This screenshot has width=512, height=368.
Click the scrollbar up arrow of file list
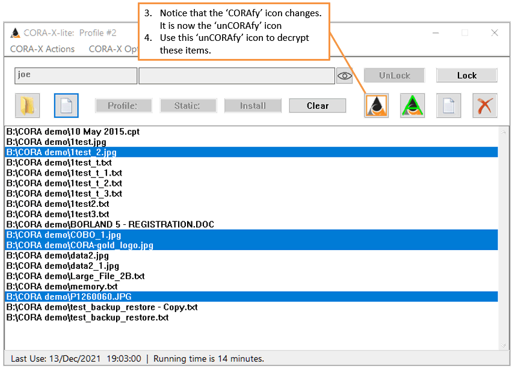[504, 131]
